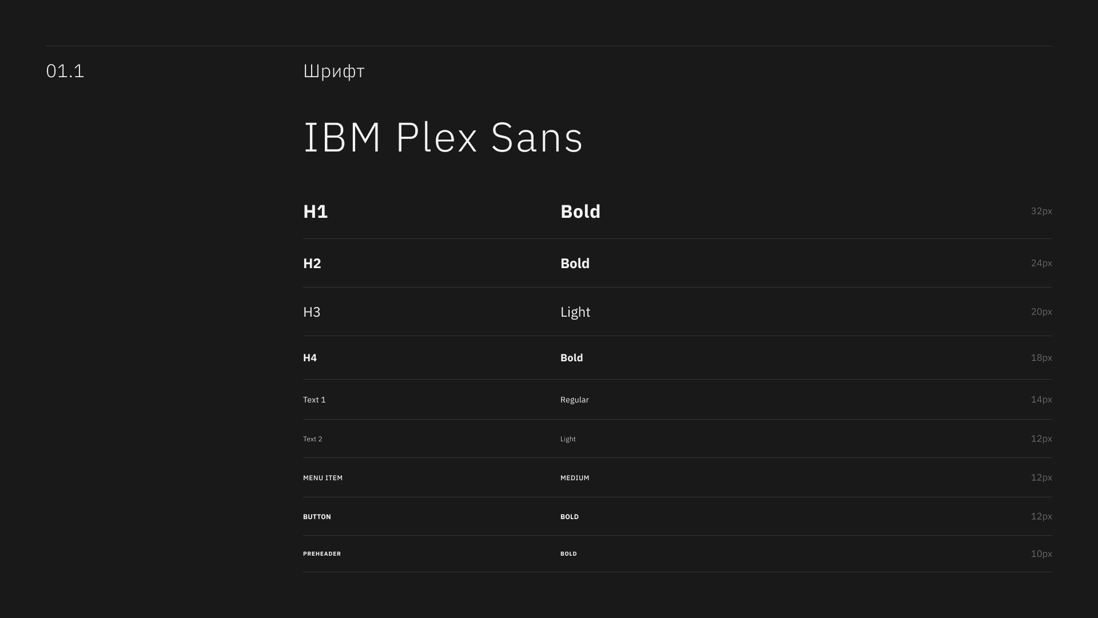Click the Light weight in H3 row

click(575, 312)
